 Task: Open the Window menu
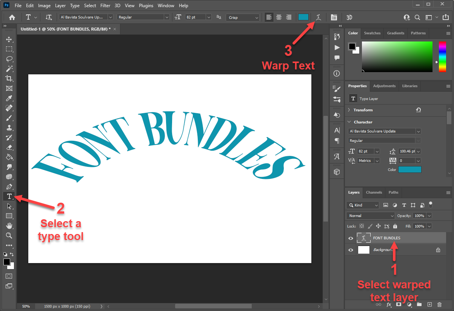(x=166, y=6)
